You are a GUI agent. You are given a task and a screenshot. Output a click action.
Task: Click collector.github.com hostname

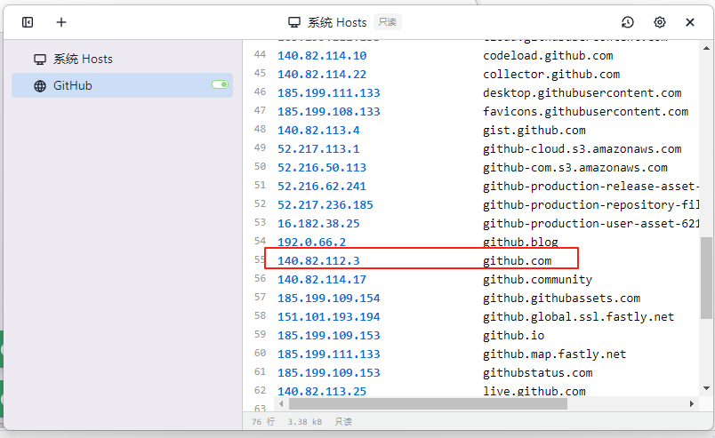551,75
